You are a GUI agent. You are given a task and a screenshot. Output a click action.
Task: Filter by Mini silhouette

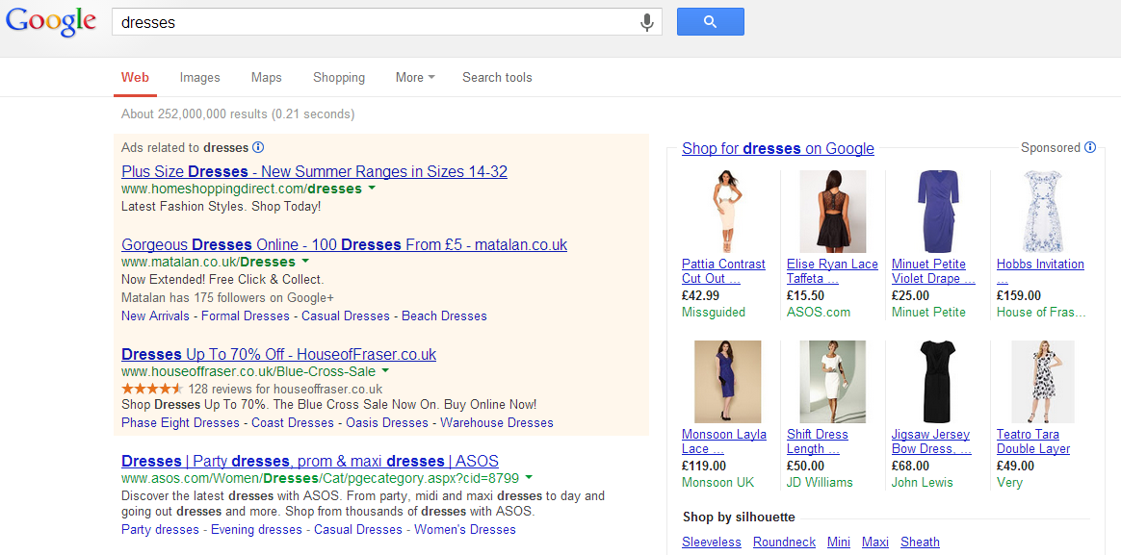click(839, 542)
